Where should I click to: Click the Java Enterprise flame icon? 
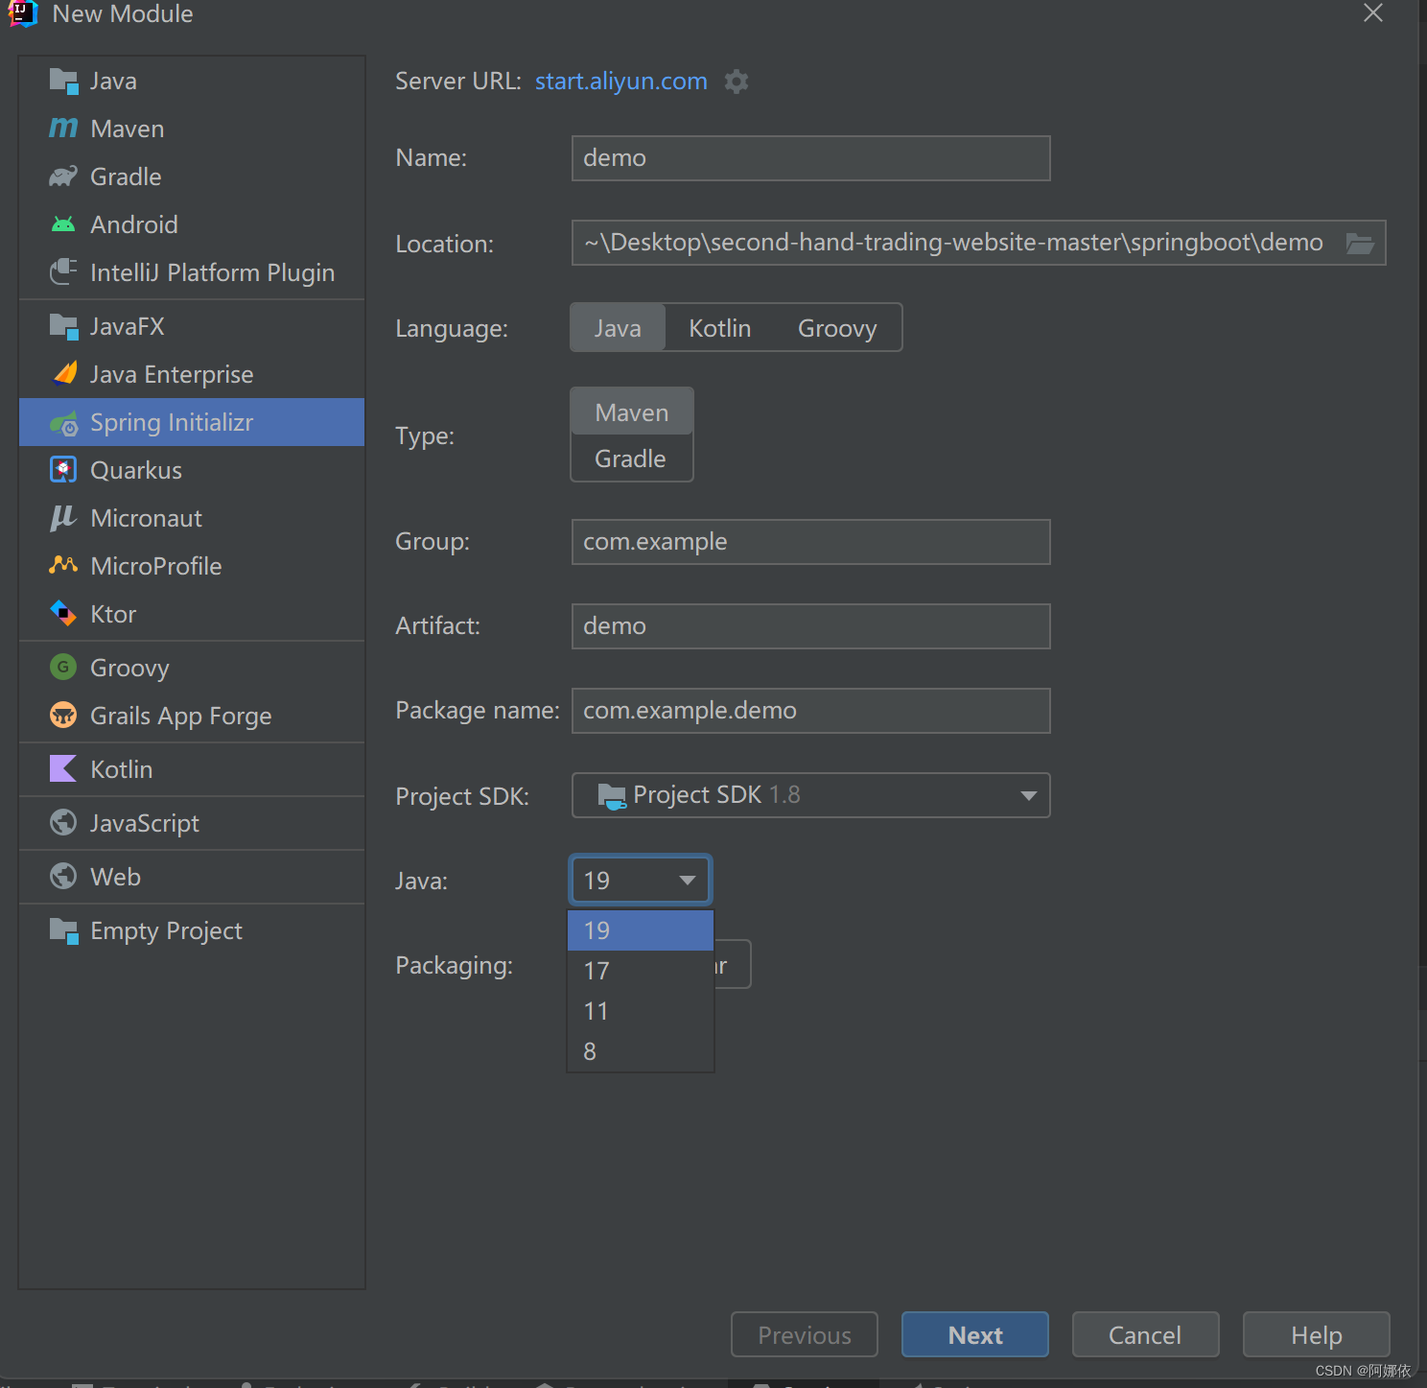click(x=63, y=373)
